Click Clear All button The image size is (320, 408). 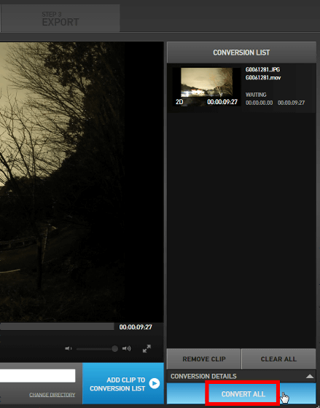pyautogui.click(x=278, y=359)
